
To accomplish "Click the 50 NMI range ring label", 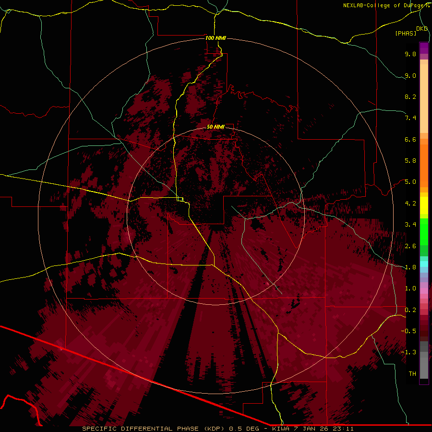I will point(216,127).
